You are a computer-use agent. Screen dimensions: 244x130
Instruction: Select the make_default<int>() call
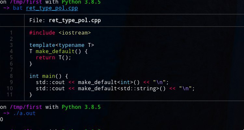coord(109,82)
